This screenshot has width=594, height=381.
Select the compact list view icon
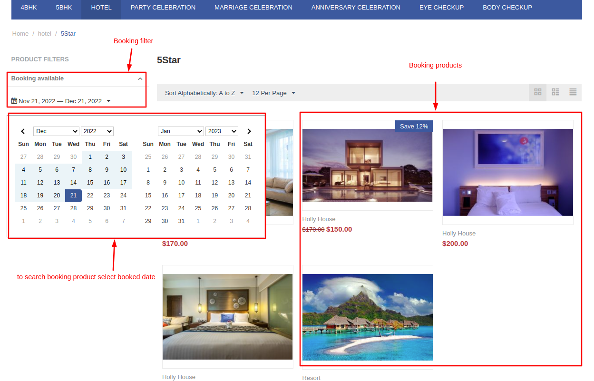click(573, 92)
